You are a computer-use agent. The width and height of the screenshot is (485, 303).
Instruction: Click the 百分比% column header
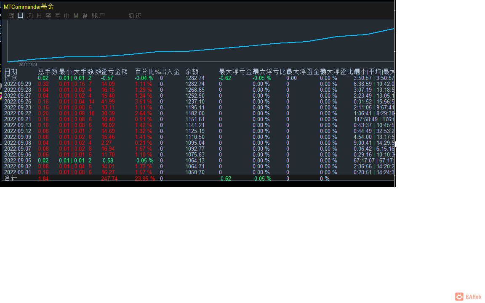tap(147, 72)
